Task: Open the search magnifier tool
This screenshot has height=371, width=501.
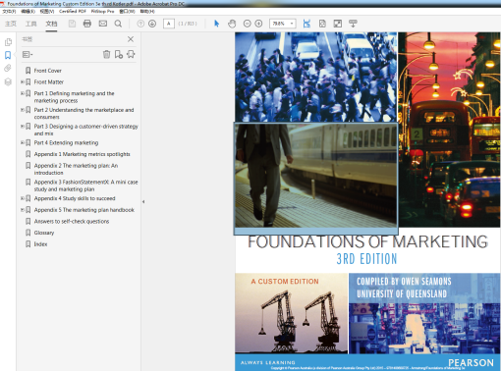Action: click(118, 24)
